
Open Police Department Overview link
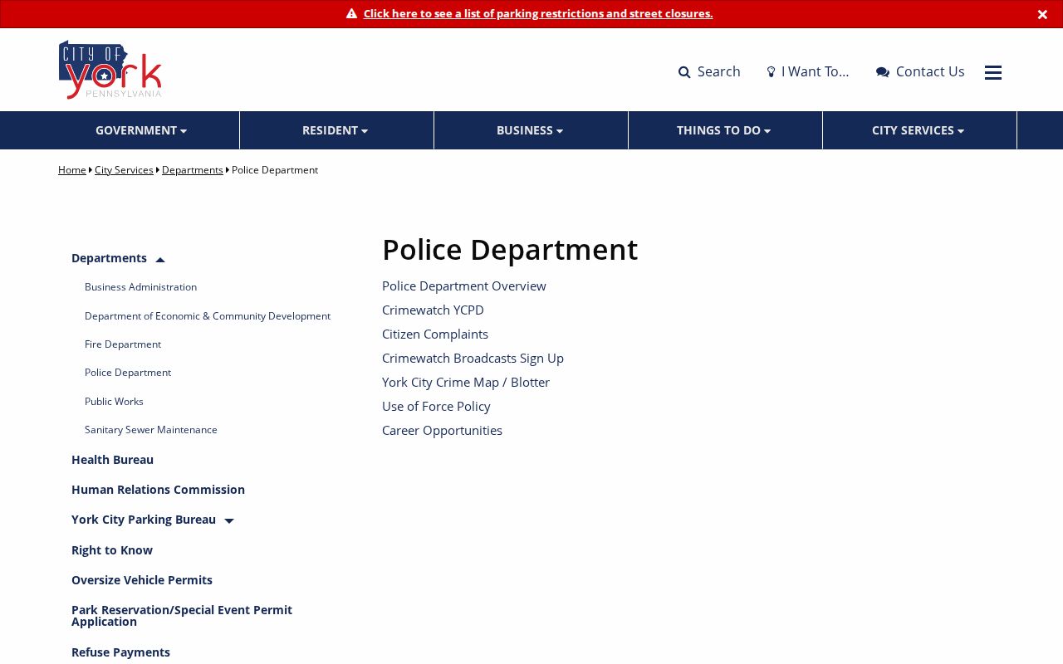[464, 286]
